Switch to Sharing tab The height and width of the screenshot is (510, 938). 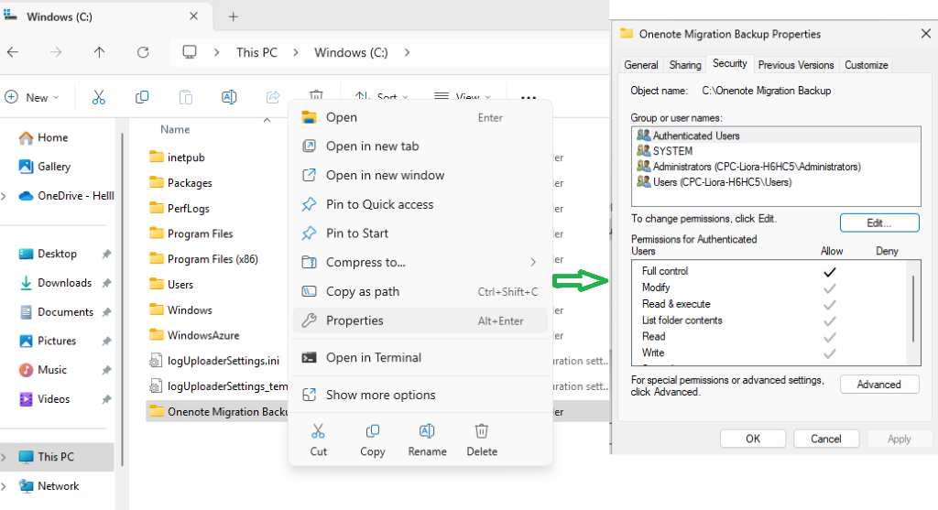(685, 65)
